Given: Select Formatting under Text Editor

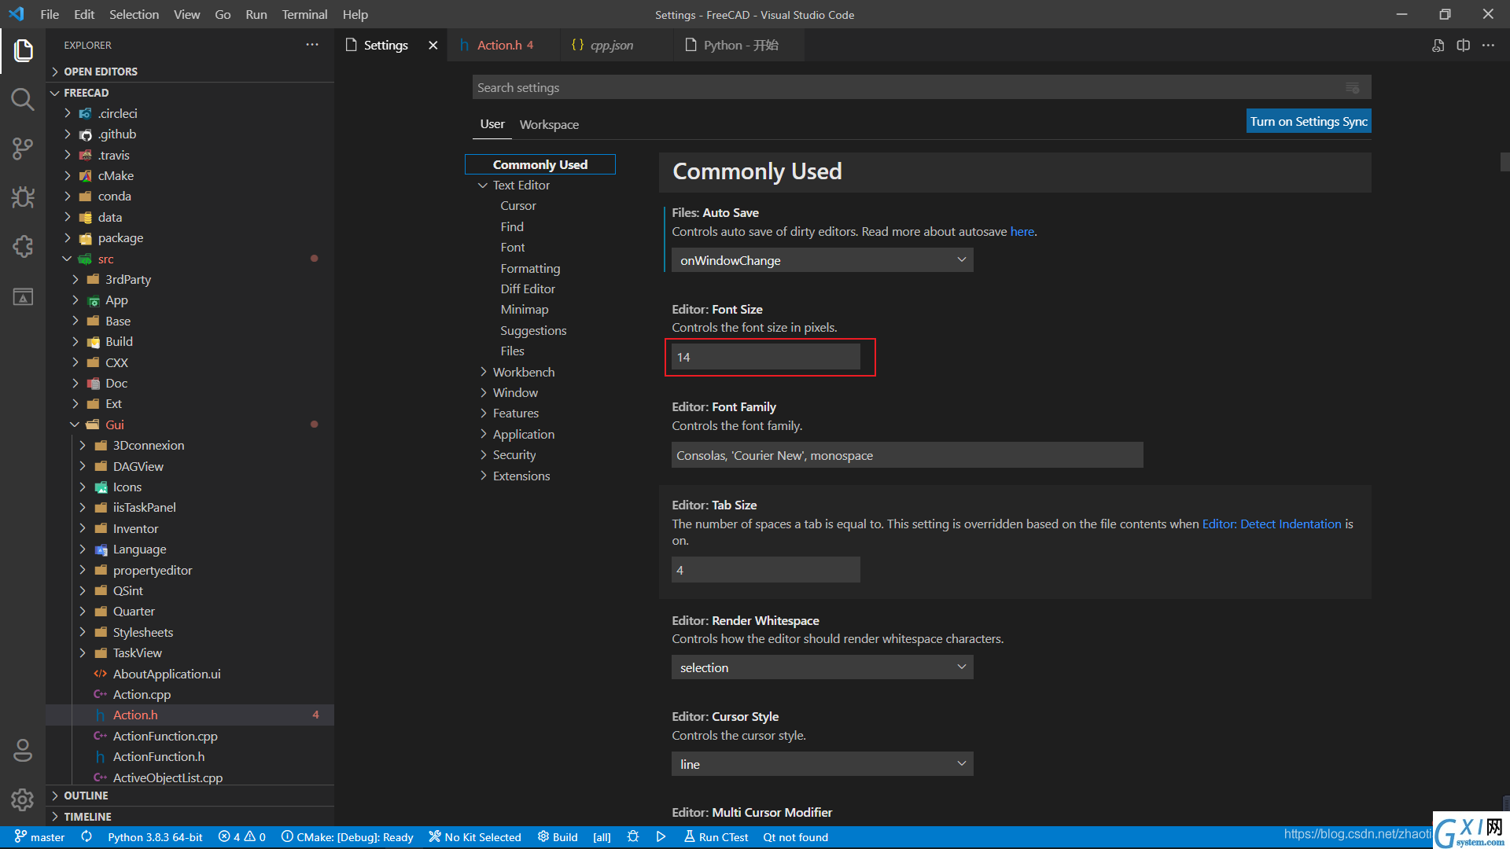Looking at the screenshot, I should tap(530, 268).
